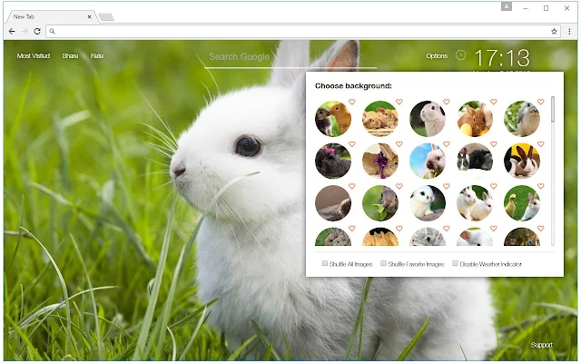This screenshot has width=581, height=363.
Task: Open a new tab with the new-tab button
Action: pos(106,17)
